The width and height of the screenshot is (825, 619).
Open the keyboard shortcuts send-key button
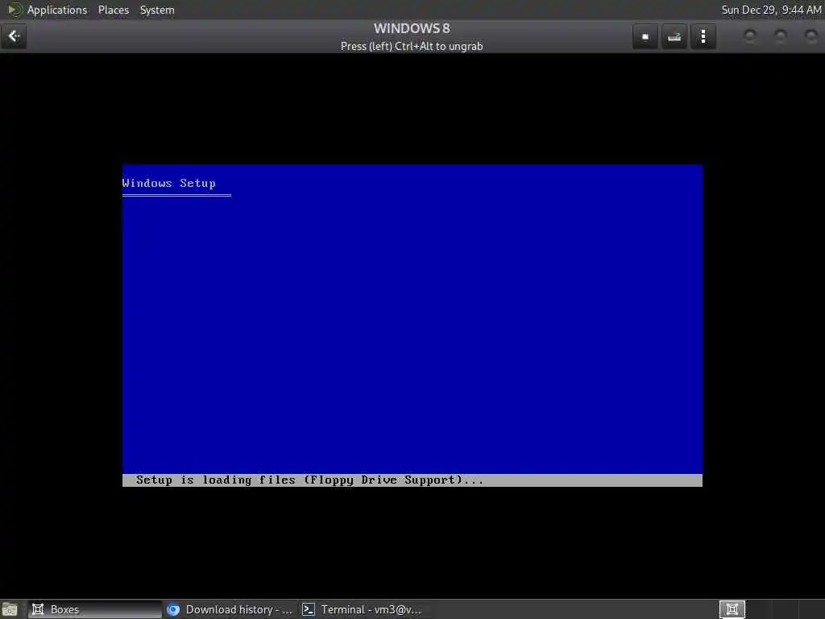coord(674,37)
